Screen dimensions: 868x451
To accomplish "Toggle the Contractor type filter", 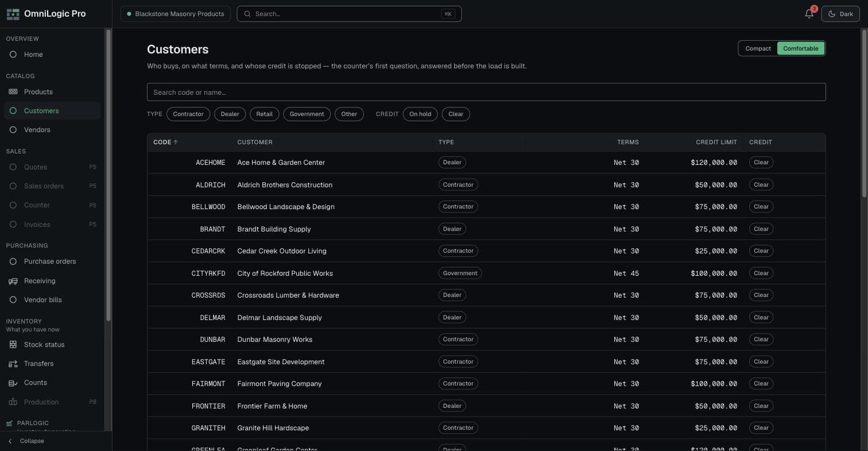I will (188, 114).
